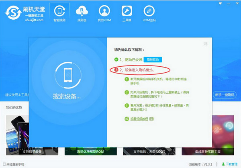
Task: Close the device search dialog
Action: [x=206, y=44]
